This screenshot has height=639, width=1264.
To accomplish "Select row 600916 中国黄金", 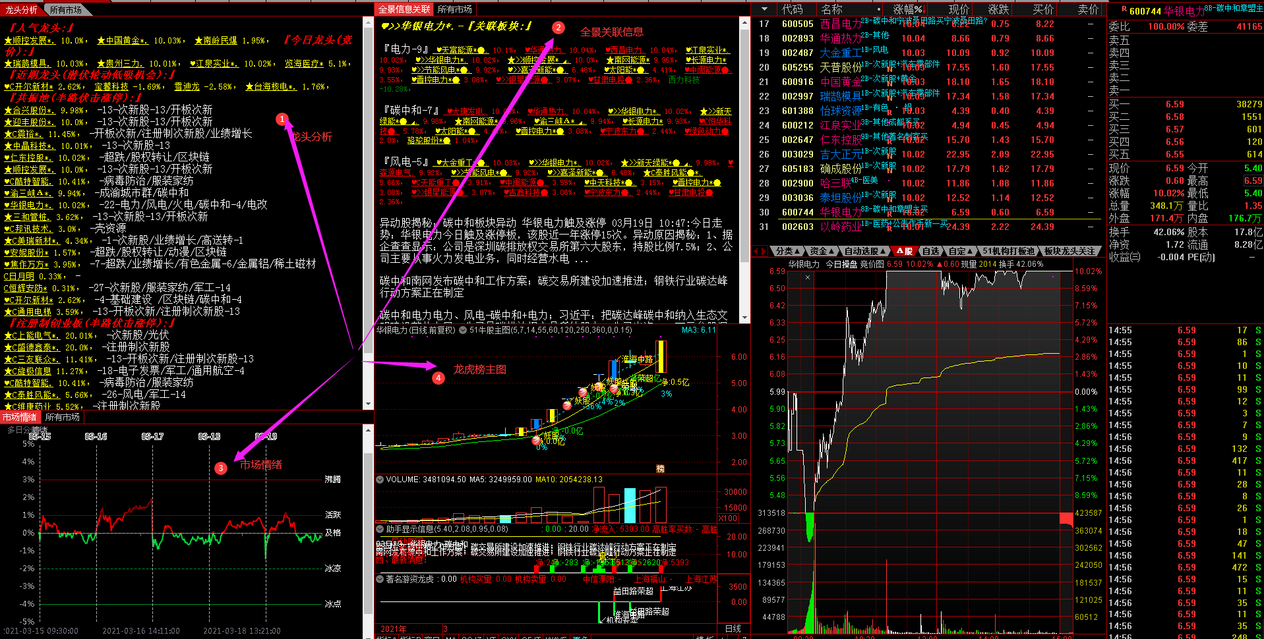I will pos(928,82).
